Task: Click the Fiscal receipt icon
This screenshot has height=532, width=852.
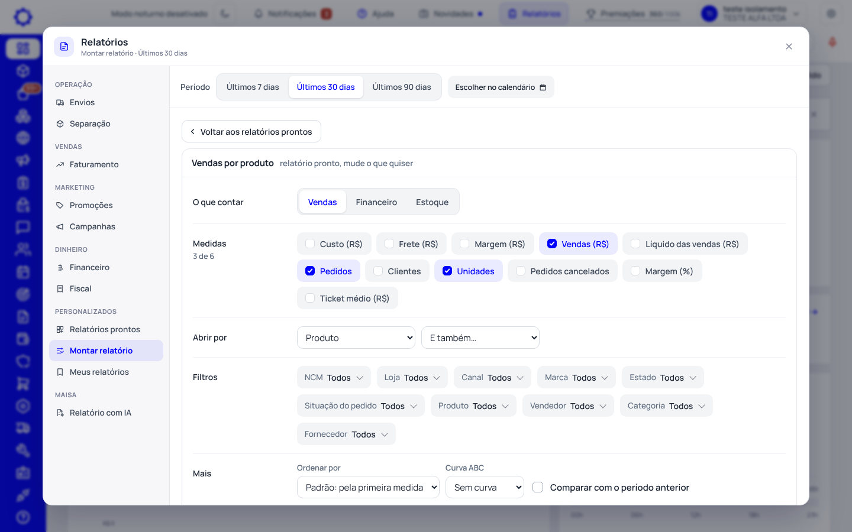Action: coord(60,289)
